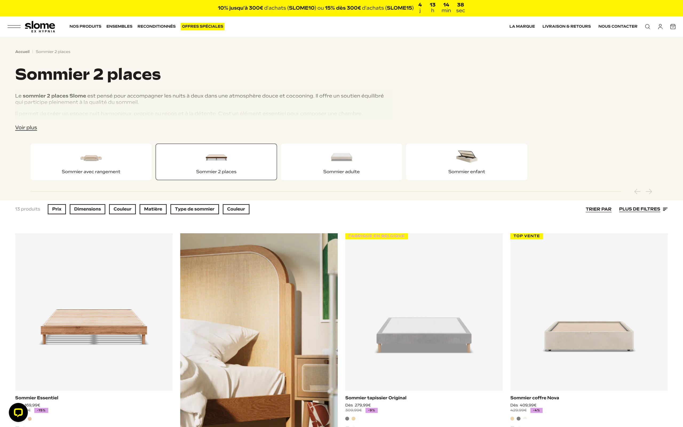
Task: Click Accueil breadcrumb link
Action: [x=22, y=52]
